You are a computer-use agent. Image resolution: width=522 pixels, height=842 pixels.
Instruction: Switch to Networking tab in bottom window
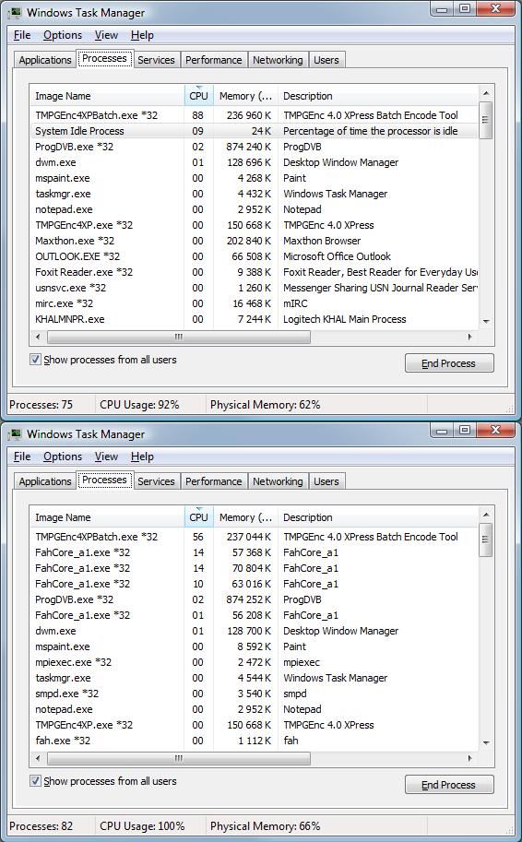tap(278, 481)
